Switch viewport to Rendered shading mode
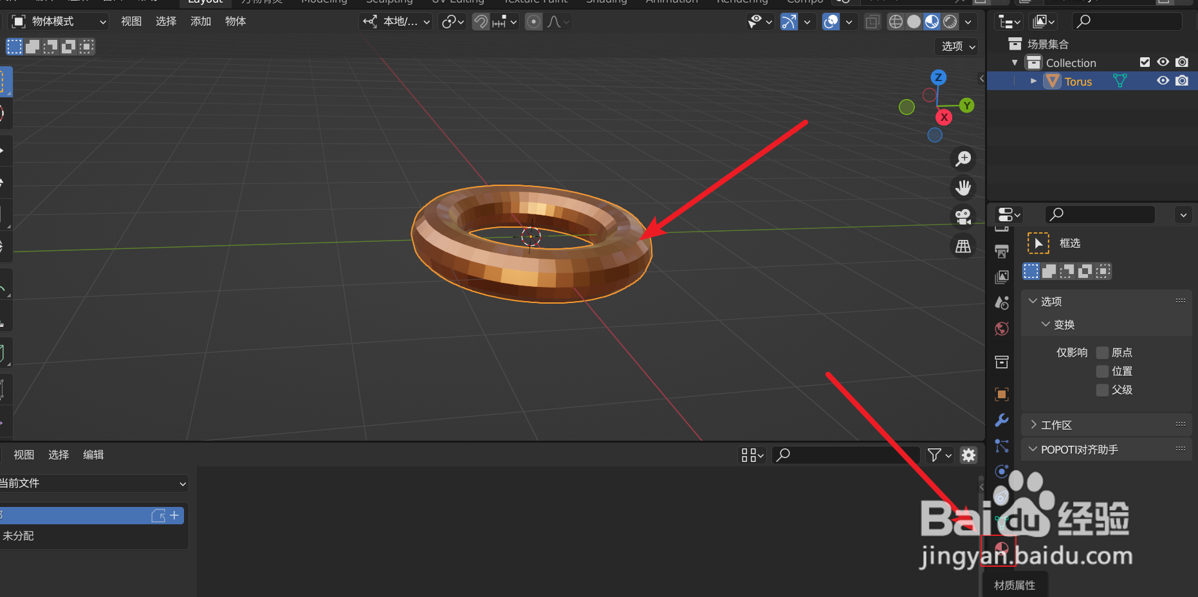The height and width of the screenshot is (597, 1198). (950, 21)
